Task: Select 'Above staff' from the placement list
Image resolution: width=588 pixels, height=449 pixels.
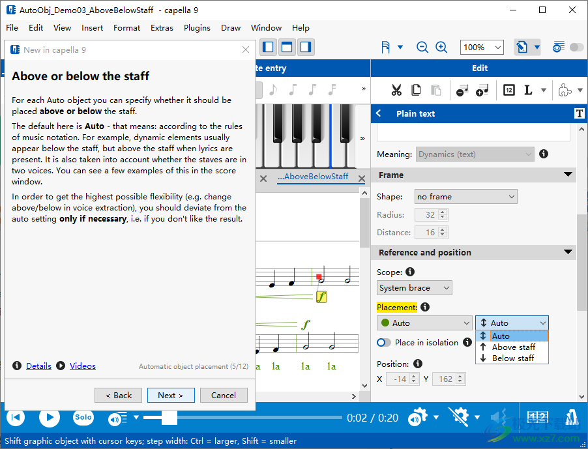Action: click(x=513, y=347)
